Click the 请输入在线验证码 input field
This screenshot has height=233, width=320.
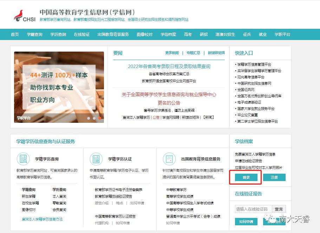[254, 208]
